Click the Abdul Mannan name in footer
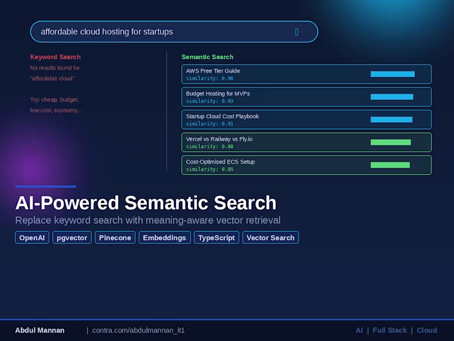 coord(40,330)
